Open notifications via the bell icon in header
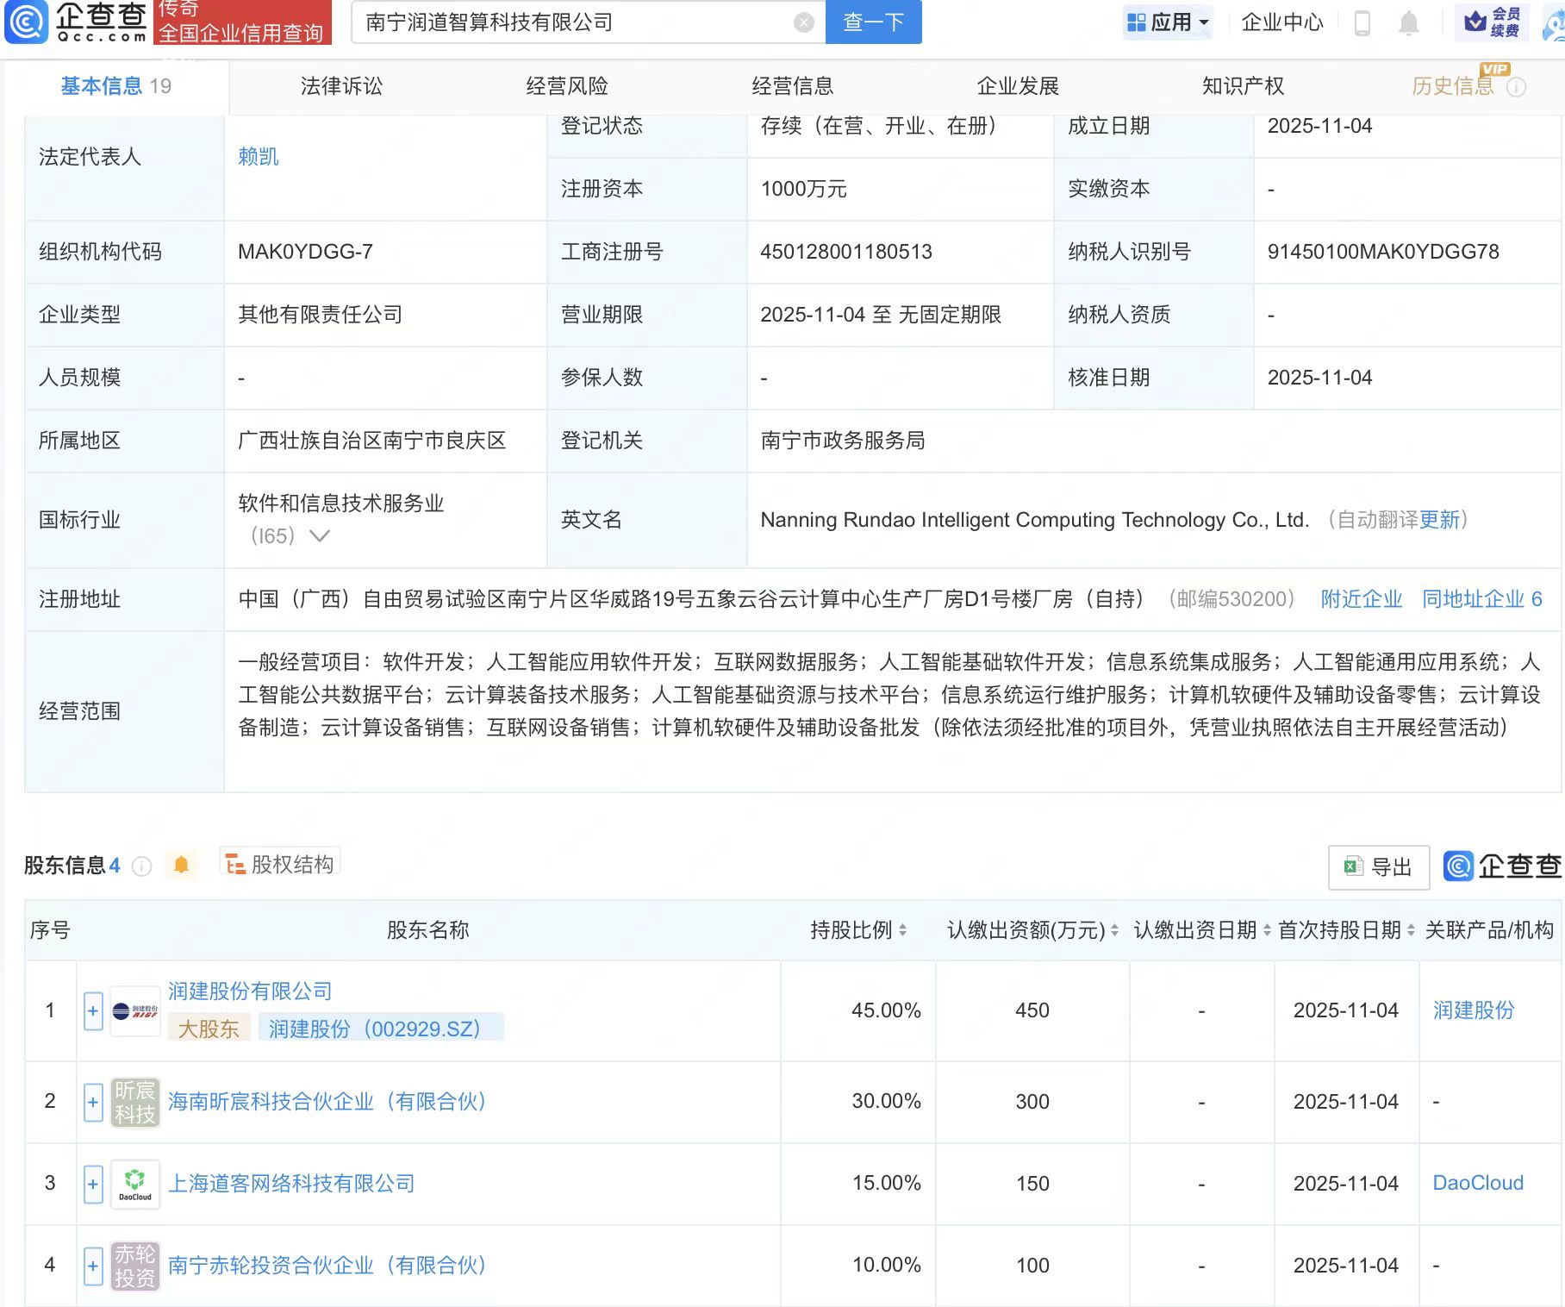 [1408, 23]
